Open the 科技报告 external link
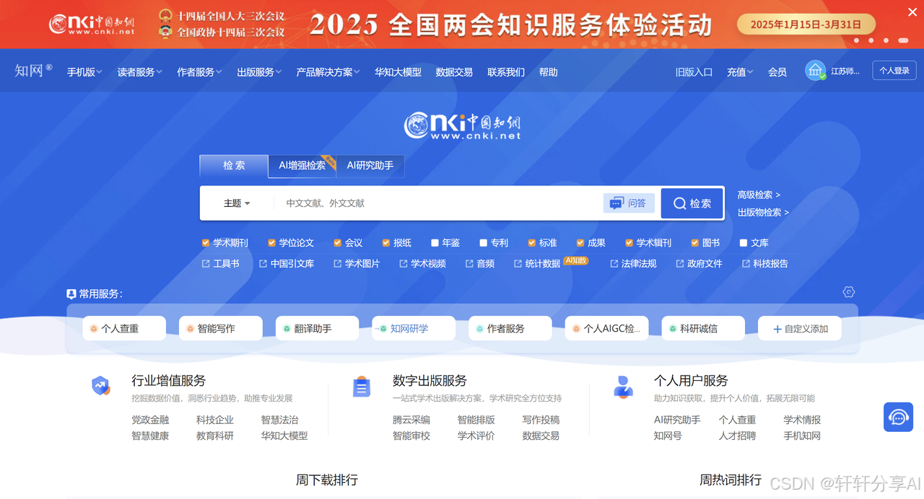This screenshot has height=499, width=924. point(765,264)
